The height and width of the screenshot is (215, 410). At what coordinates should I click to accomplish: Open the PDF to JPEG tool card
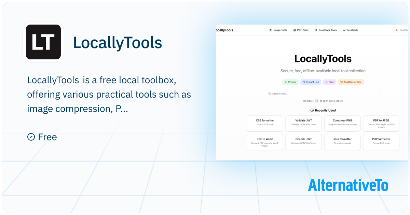coord(381,123)
